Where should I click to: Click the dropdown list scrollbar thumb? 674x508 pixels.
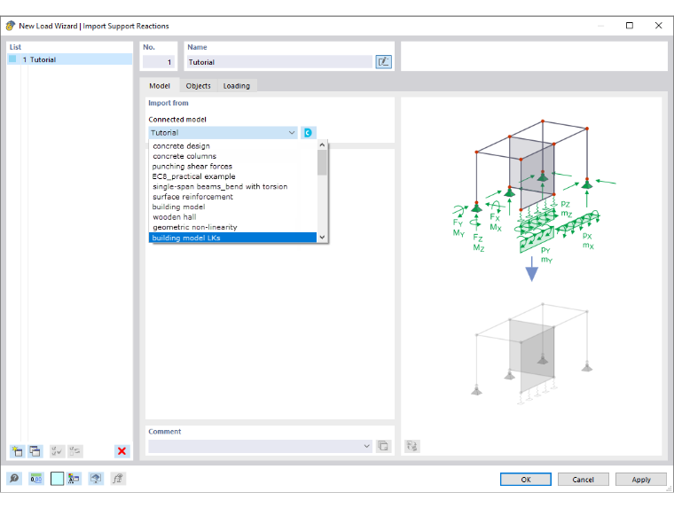click(x=322, y=162)
